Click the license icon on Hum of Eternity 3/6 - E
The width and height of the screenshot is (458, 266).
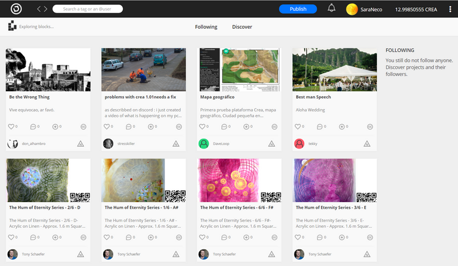tap(370, 237)
